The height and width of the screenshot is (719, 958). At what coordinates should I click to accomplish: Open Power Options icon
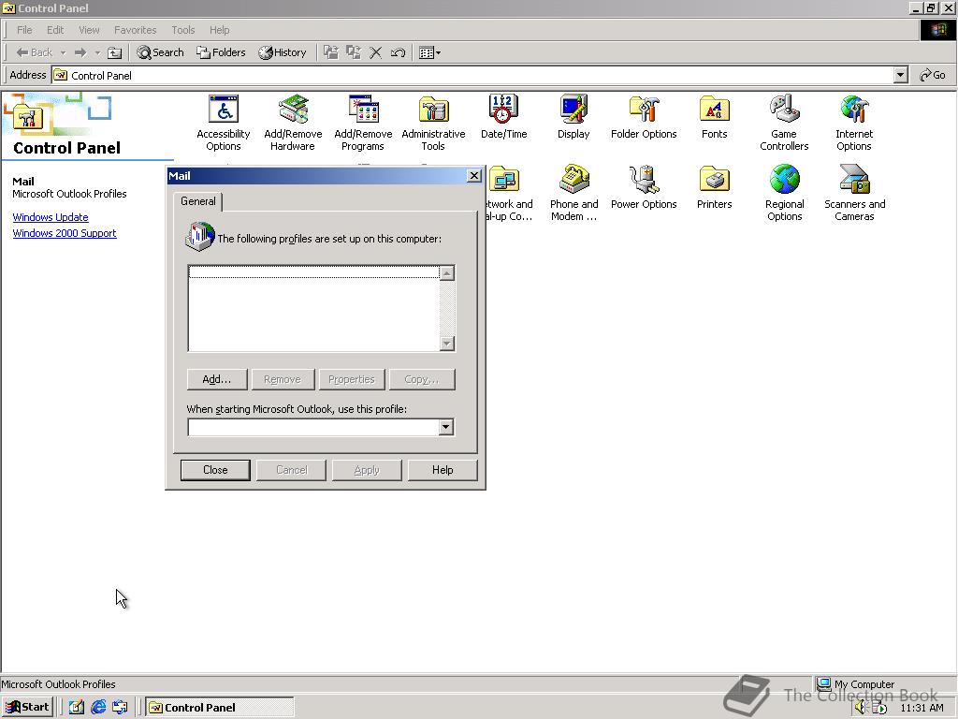(644, 187)
